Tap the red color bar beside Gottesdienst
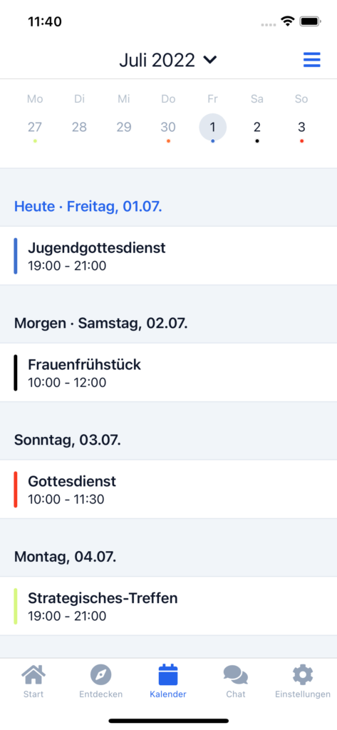 16,489
